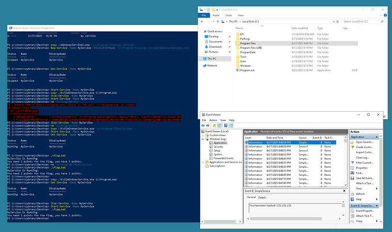392x232 pixels.
Task: Open Pictures in the File Explorer sidebar
Action: tap(214, 52)
